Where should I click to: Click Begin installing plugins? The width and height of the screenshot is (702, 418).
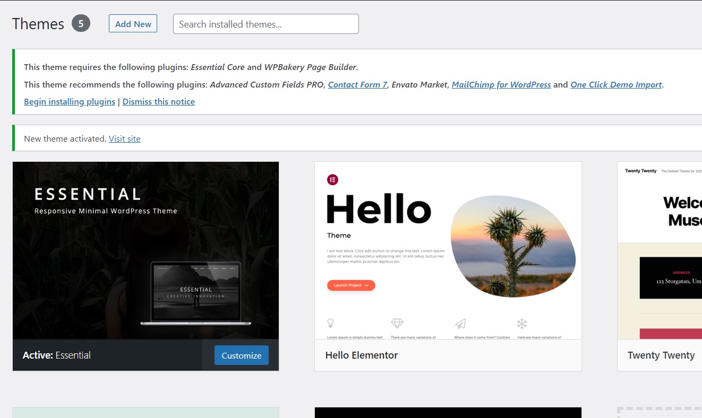pos(70,101)
